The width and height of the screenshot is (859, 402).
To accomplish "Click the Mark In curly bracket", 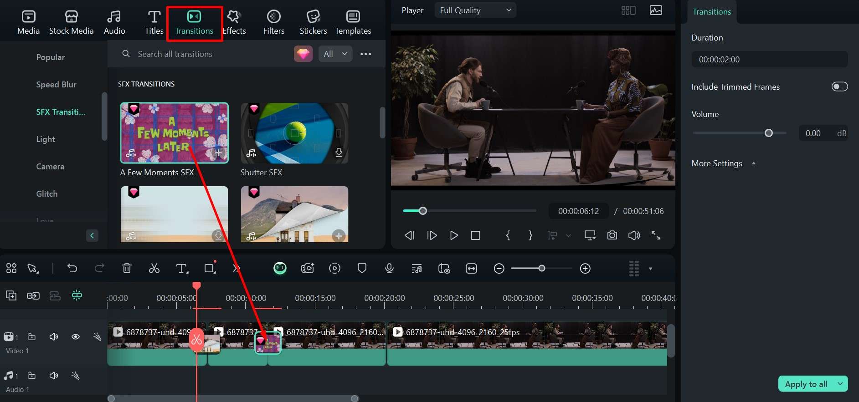I will [x=508, y=235].
